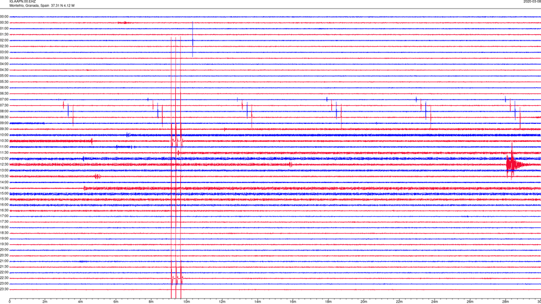Click the 26m tick on the minute axis
The height and width of the screenshot is (304, 541).
tap(470, 302)
